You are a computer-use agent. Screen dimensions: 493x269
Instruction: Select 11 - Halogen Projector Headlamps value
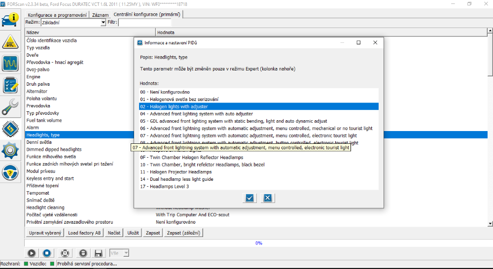click(x=176, y=172)
